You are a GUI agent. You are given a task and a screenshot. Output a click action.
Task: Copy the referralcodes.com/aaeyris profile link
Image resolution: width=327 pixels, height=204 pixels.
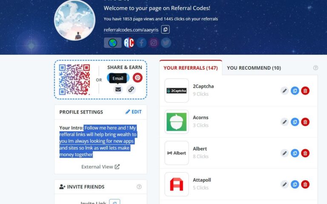click(165, 30)
